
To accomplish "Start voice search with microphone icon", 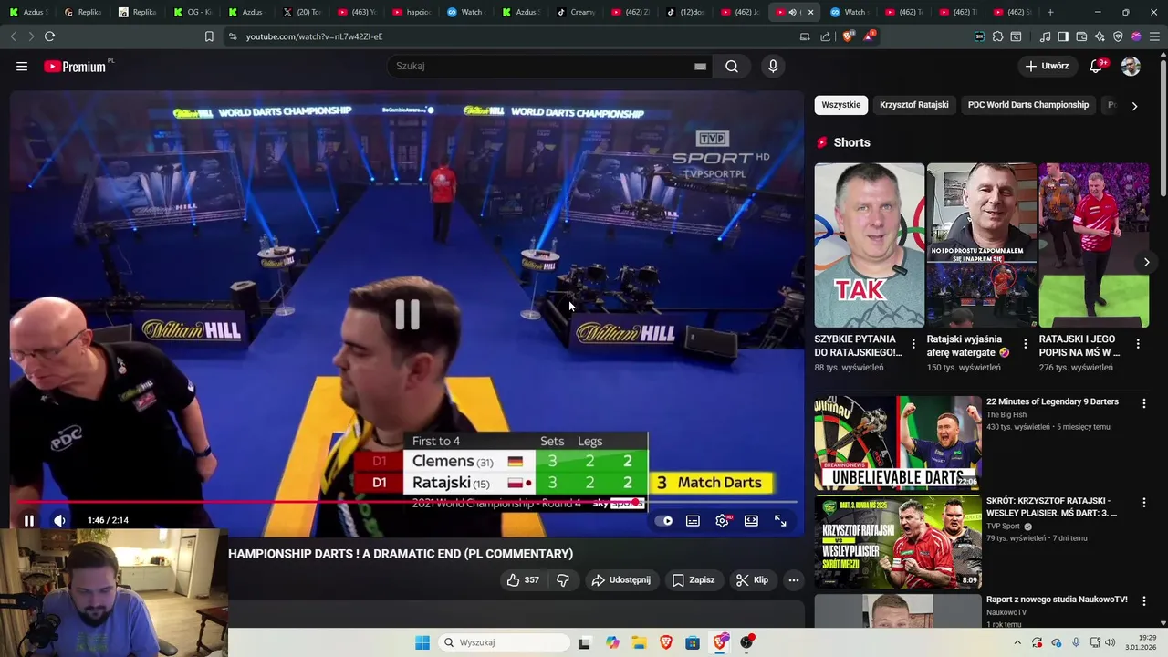I will click(773, 66).
